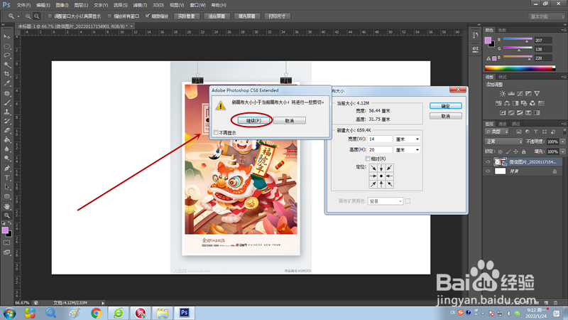Select the Clone Stamp tool
Screen dimensions: 568x320
tap(7, 112)
